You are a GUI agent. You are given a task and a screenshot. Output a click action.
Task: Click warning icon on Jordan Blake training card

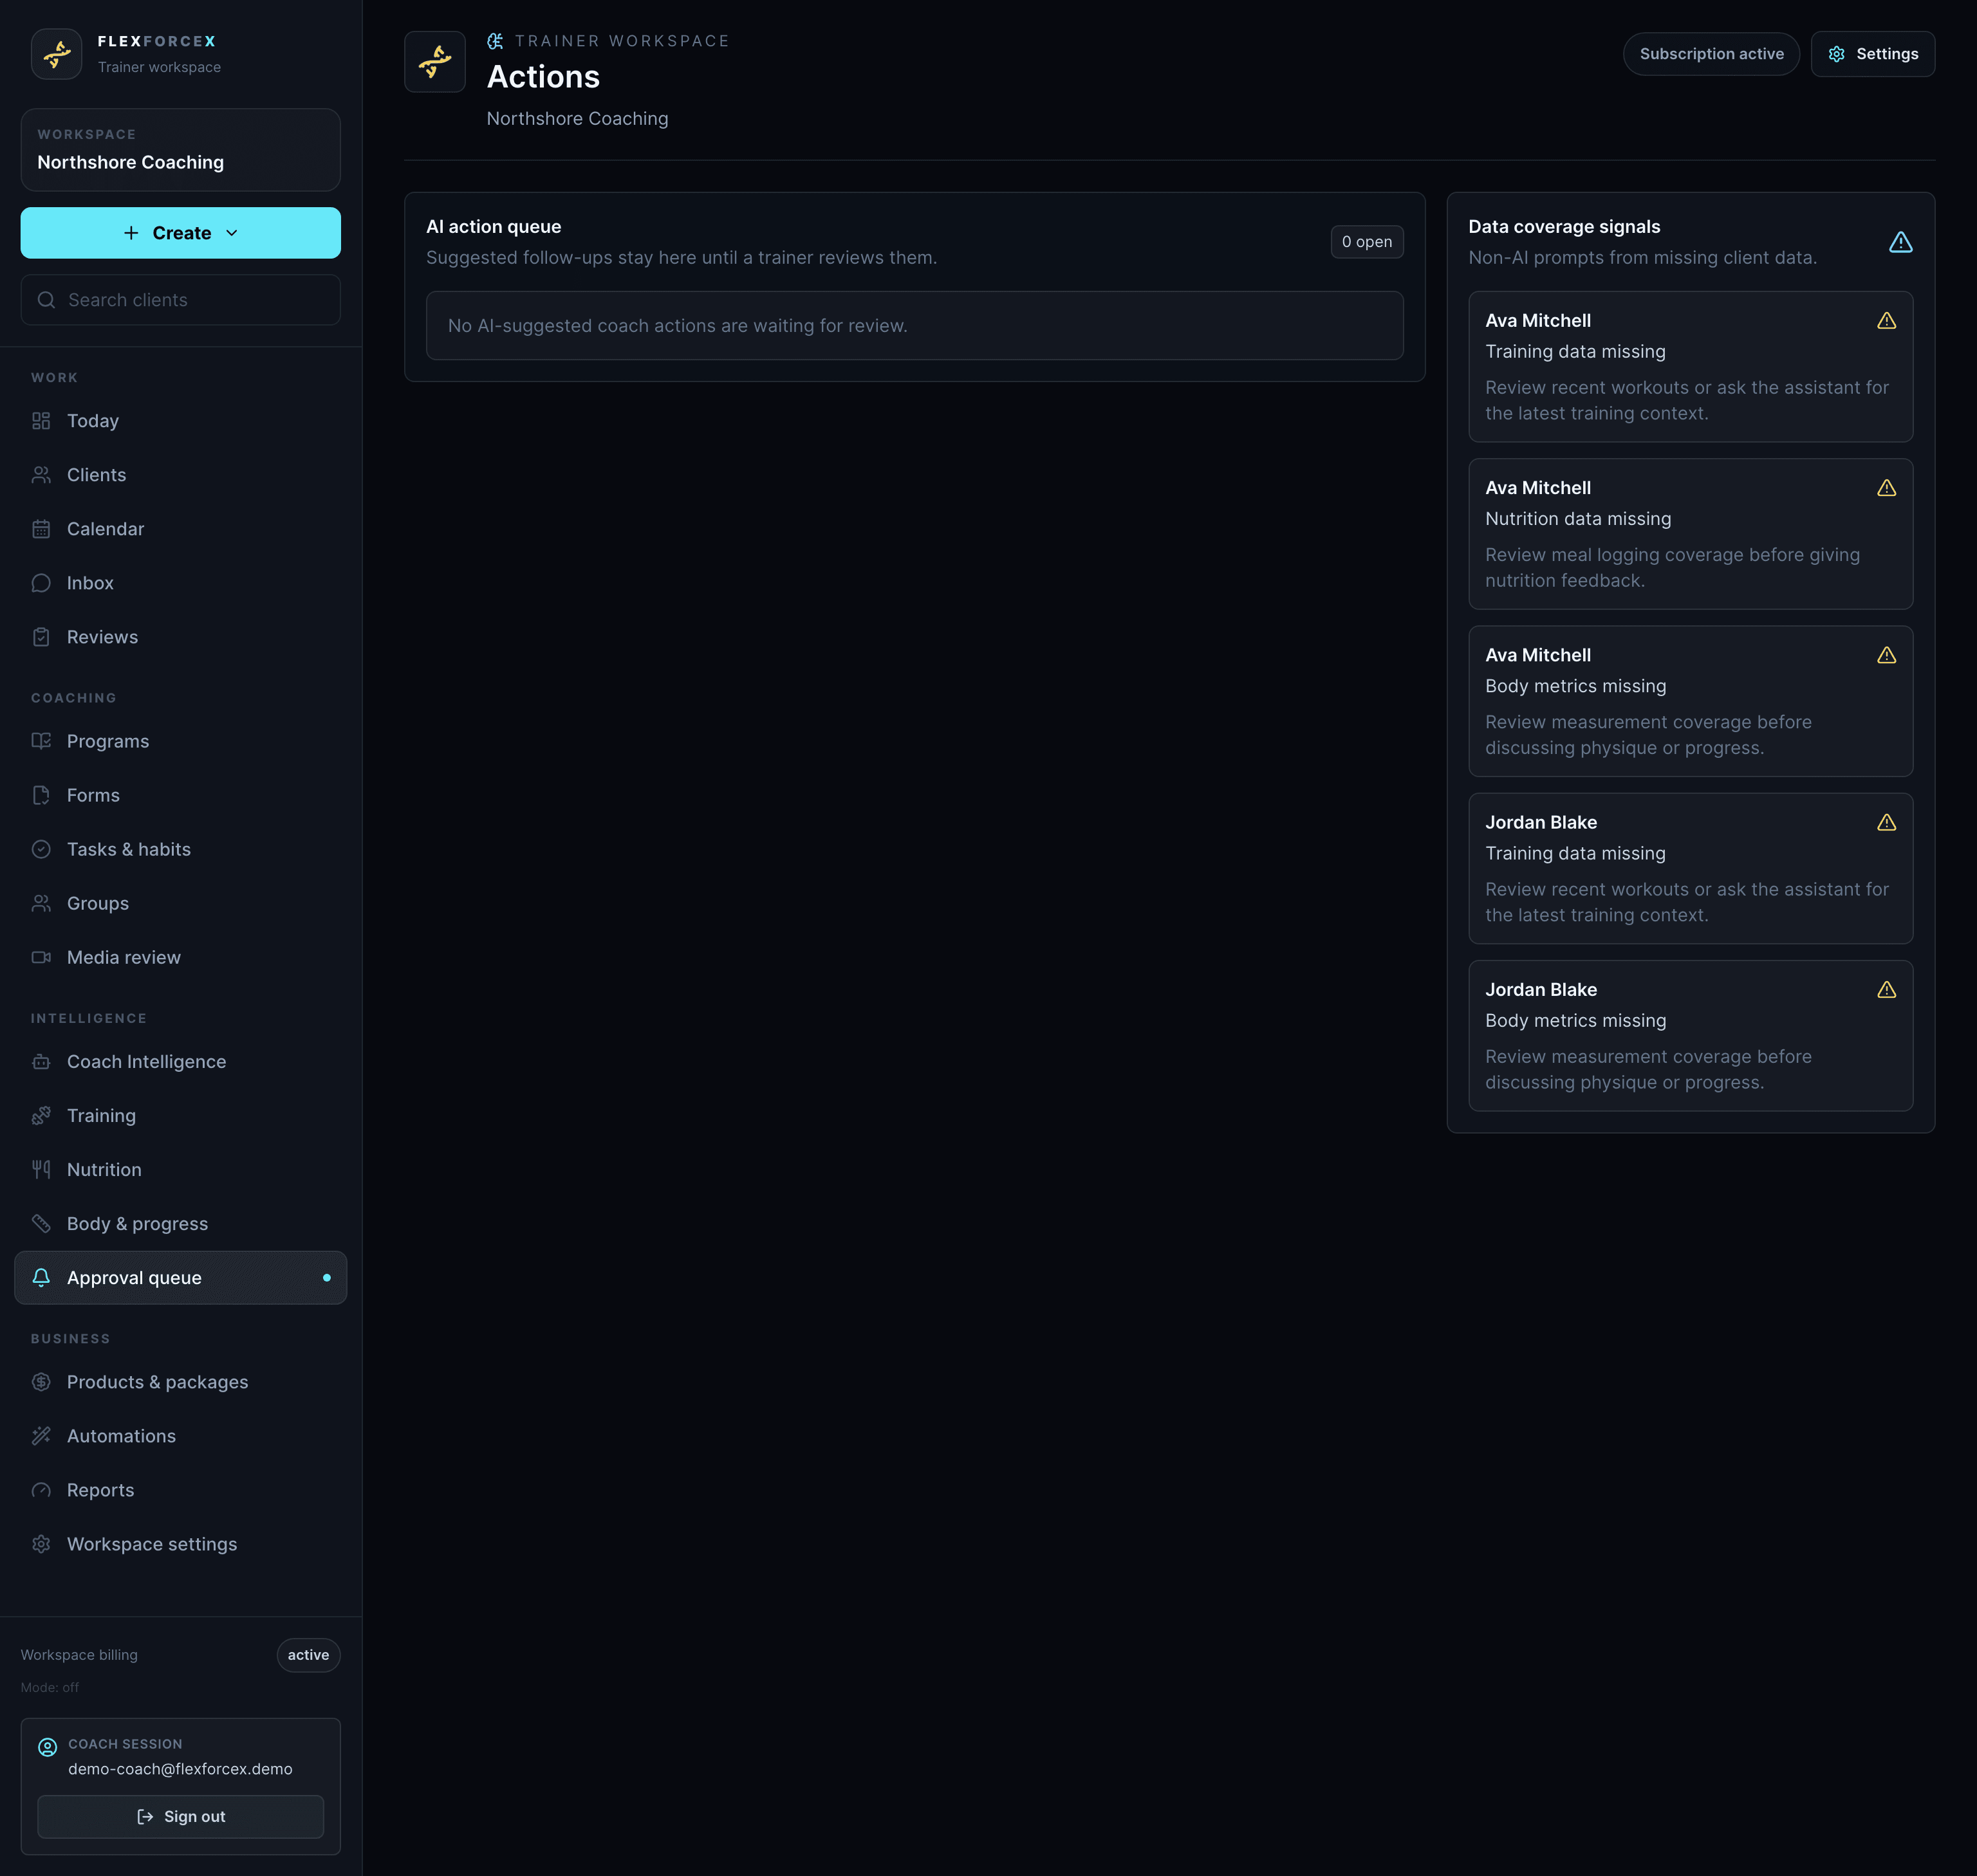[x=1886, y=822]
